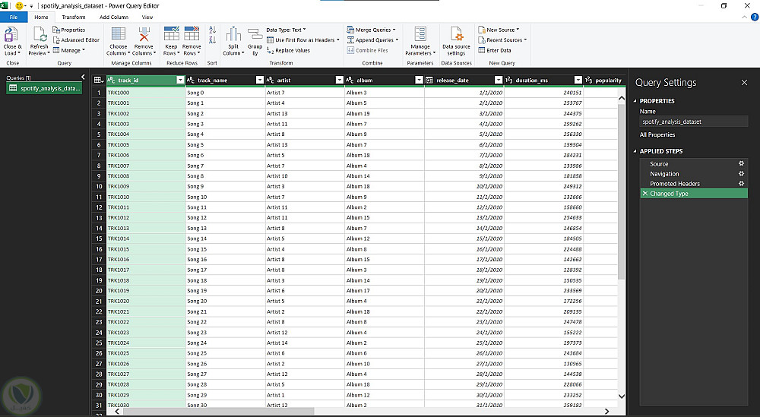Open Data source settings

pyautogui.click(x=456, y=41)
